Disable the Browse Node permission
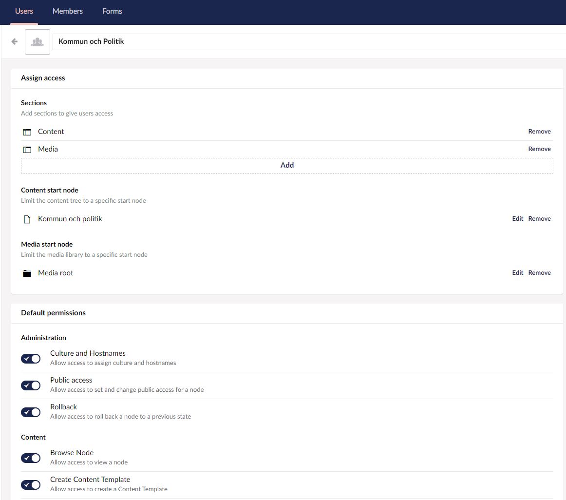The height and width of the screenshot is (500, 566). coord(31,458)
